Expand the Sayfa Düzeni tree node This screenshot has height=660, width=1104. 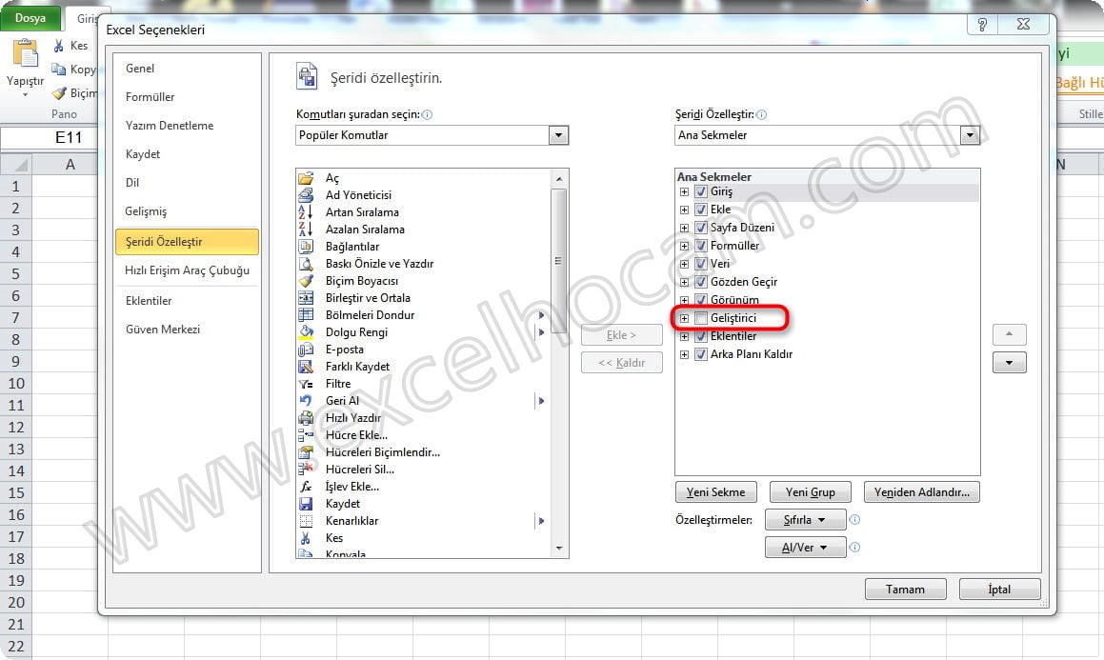684,228
